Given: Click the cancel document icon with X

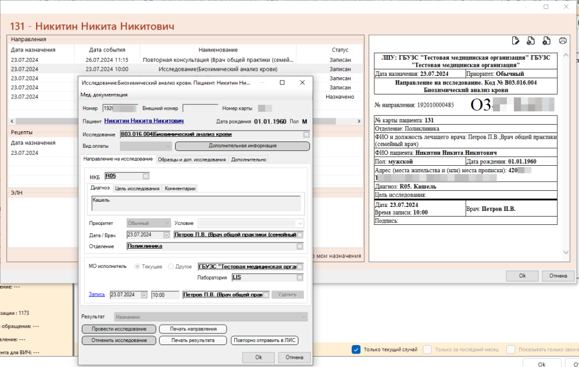Looking at the screenshot, I should [546, 40].
